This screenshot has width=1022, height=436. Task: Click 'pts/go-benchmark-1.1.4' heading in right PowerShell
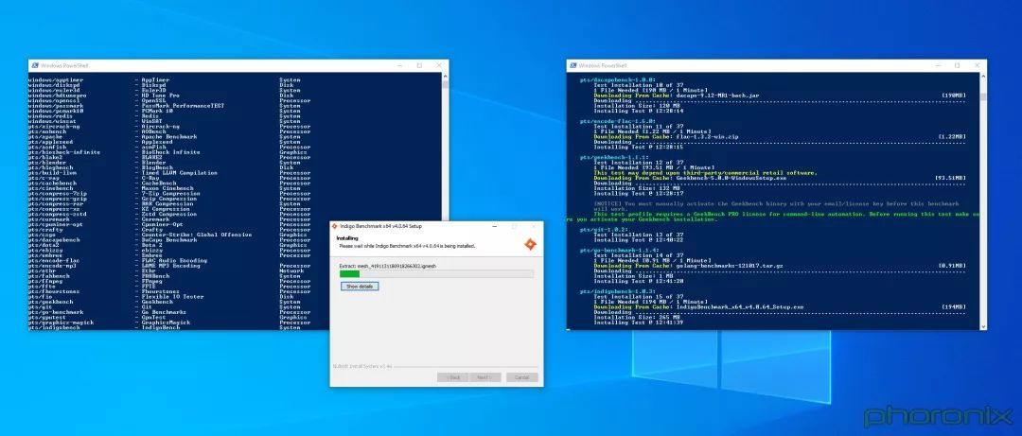pos(620,251)
